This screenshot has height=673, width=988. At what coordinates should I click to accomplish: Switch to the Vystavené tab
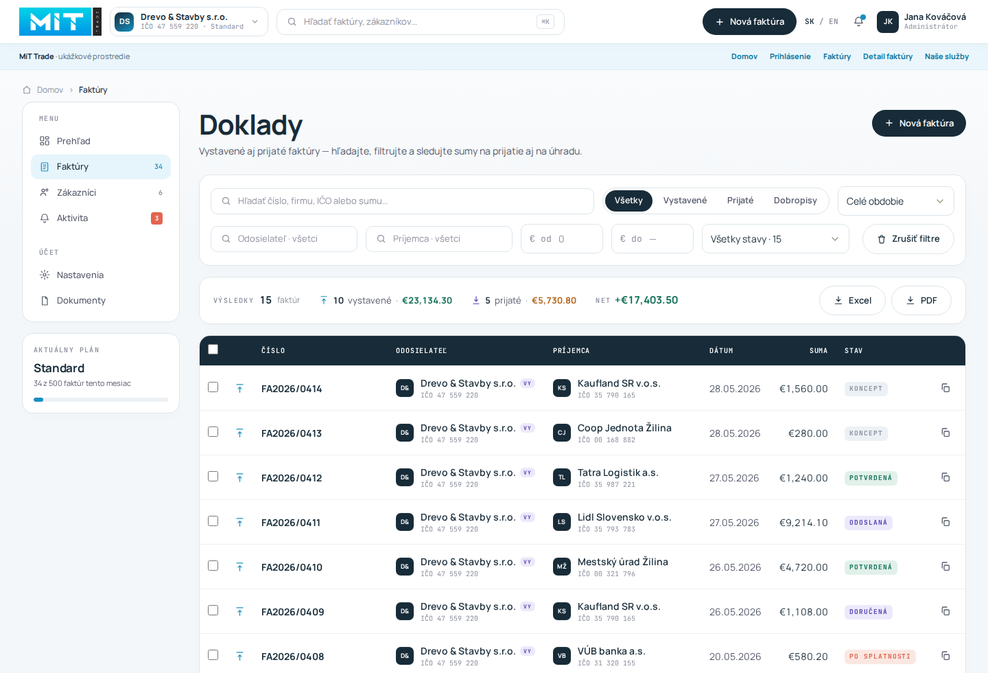pos(685,201)
